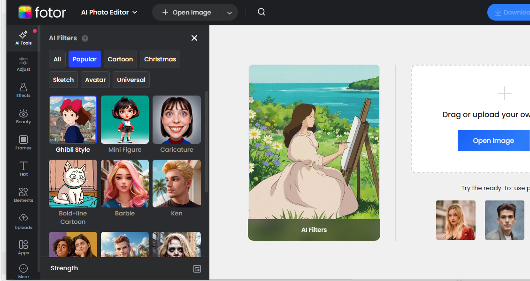This screenshot has width=530, height=281.
Task: Click the Fotor logo
Action: pyautogui.click(x=42, y=13)
